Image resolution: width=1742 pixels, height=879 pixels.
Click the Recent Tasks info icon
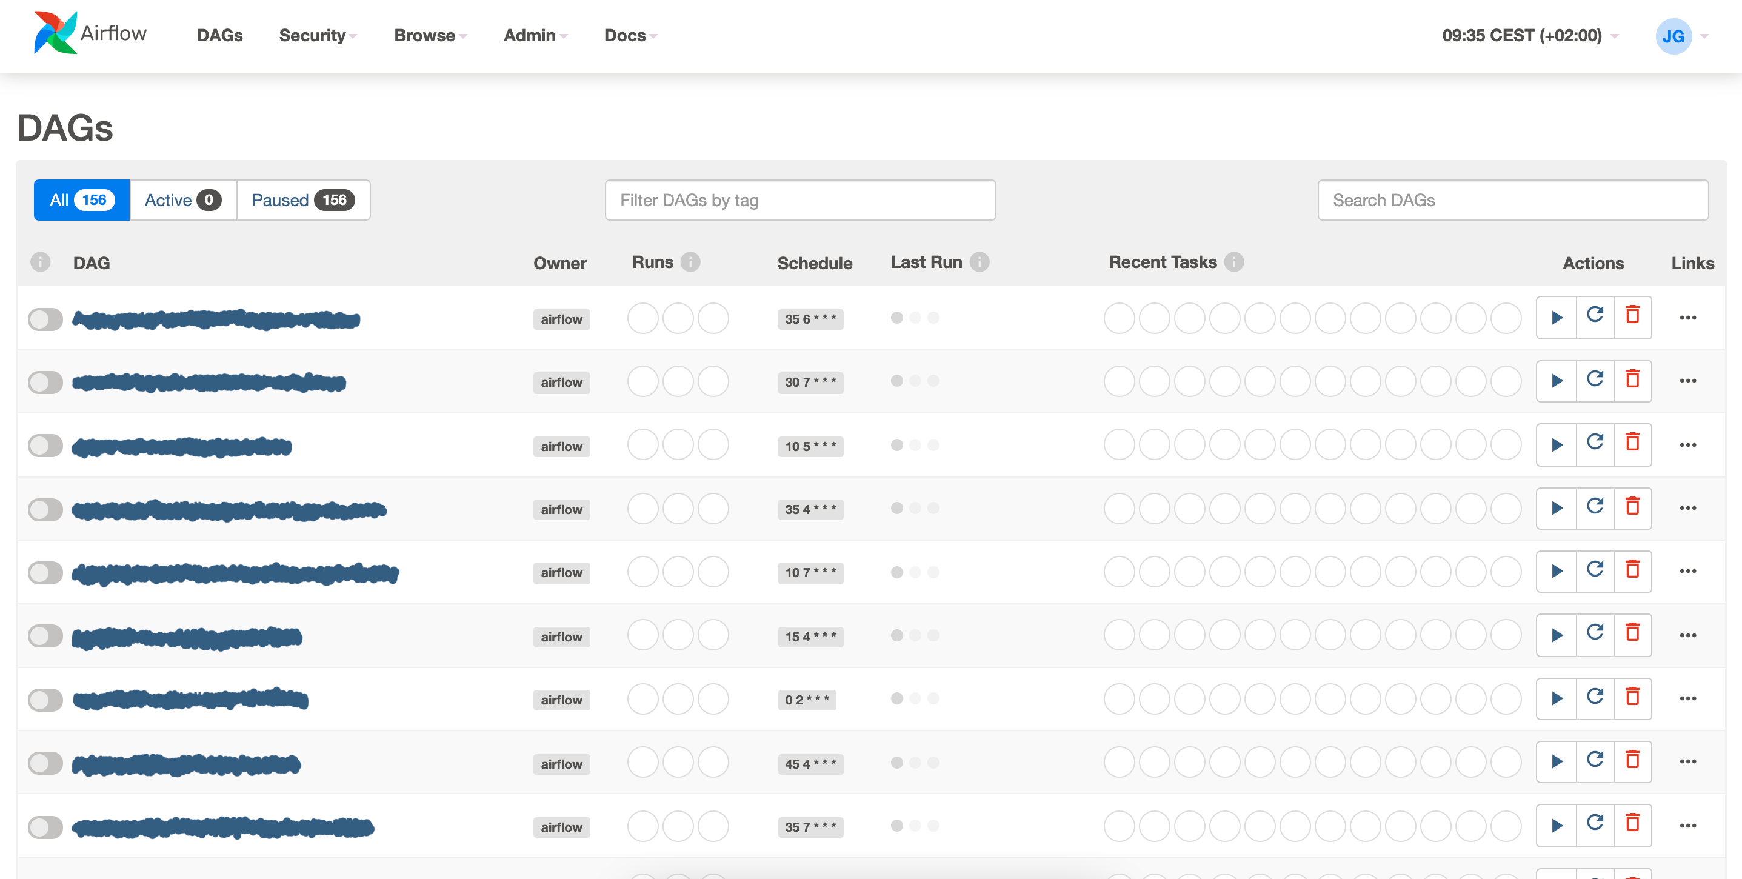(1233, 262)
